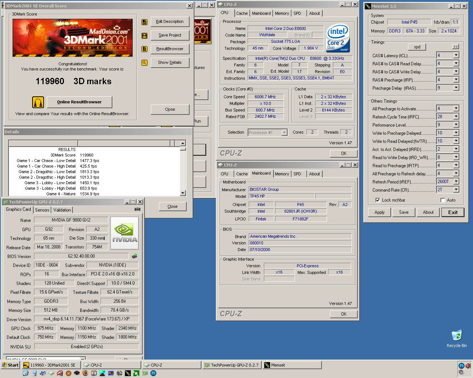Open the Write to Read Delayed (tWTR) dropdown

456,141
